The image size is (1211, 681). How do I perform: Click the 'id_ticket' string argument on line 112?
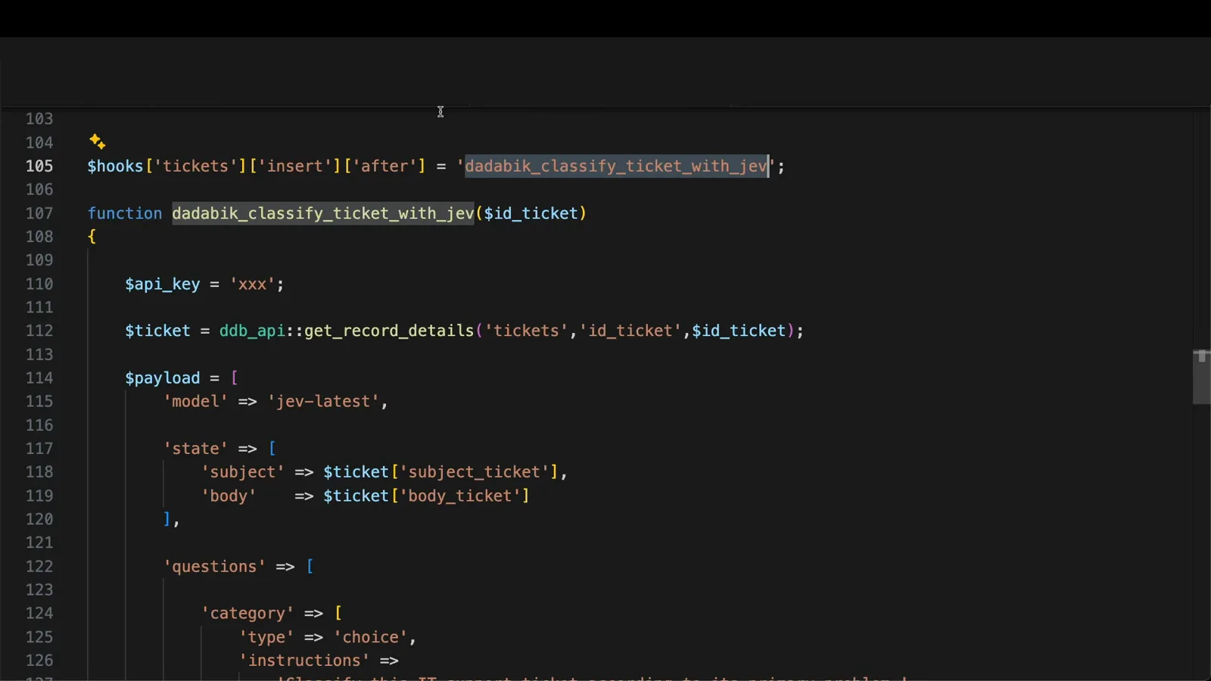pyautogui.click(x=630, y=331)
